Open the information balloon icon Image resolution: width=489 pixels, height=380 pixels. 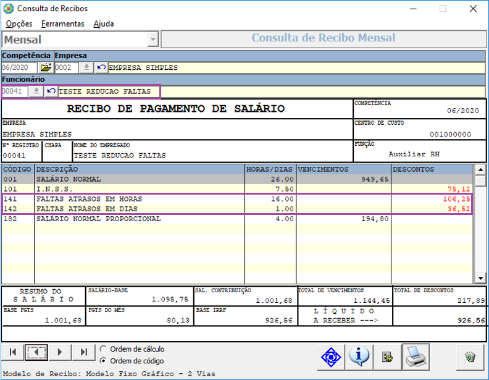point(359,357)
